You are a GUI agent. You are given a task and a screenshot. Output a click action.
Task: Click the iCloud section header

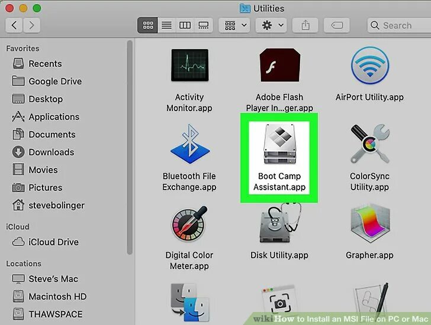17,227
